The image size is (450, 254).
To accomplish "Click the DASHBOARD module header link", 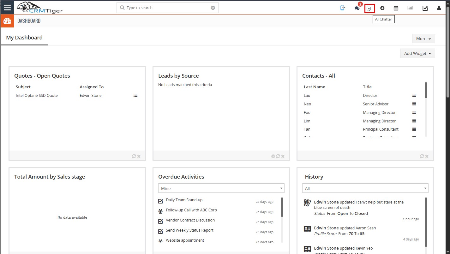I will pos(29,21).
